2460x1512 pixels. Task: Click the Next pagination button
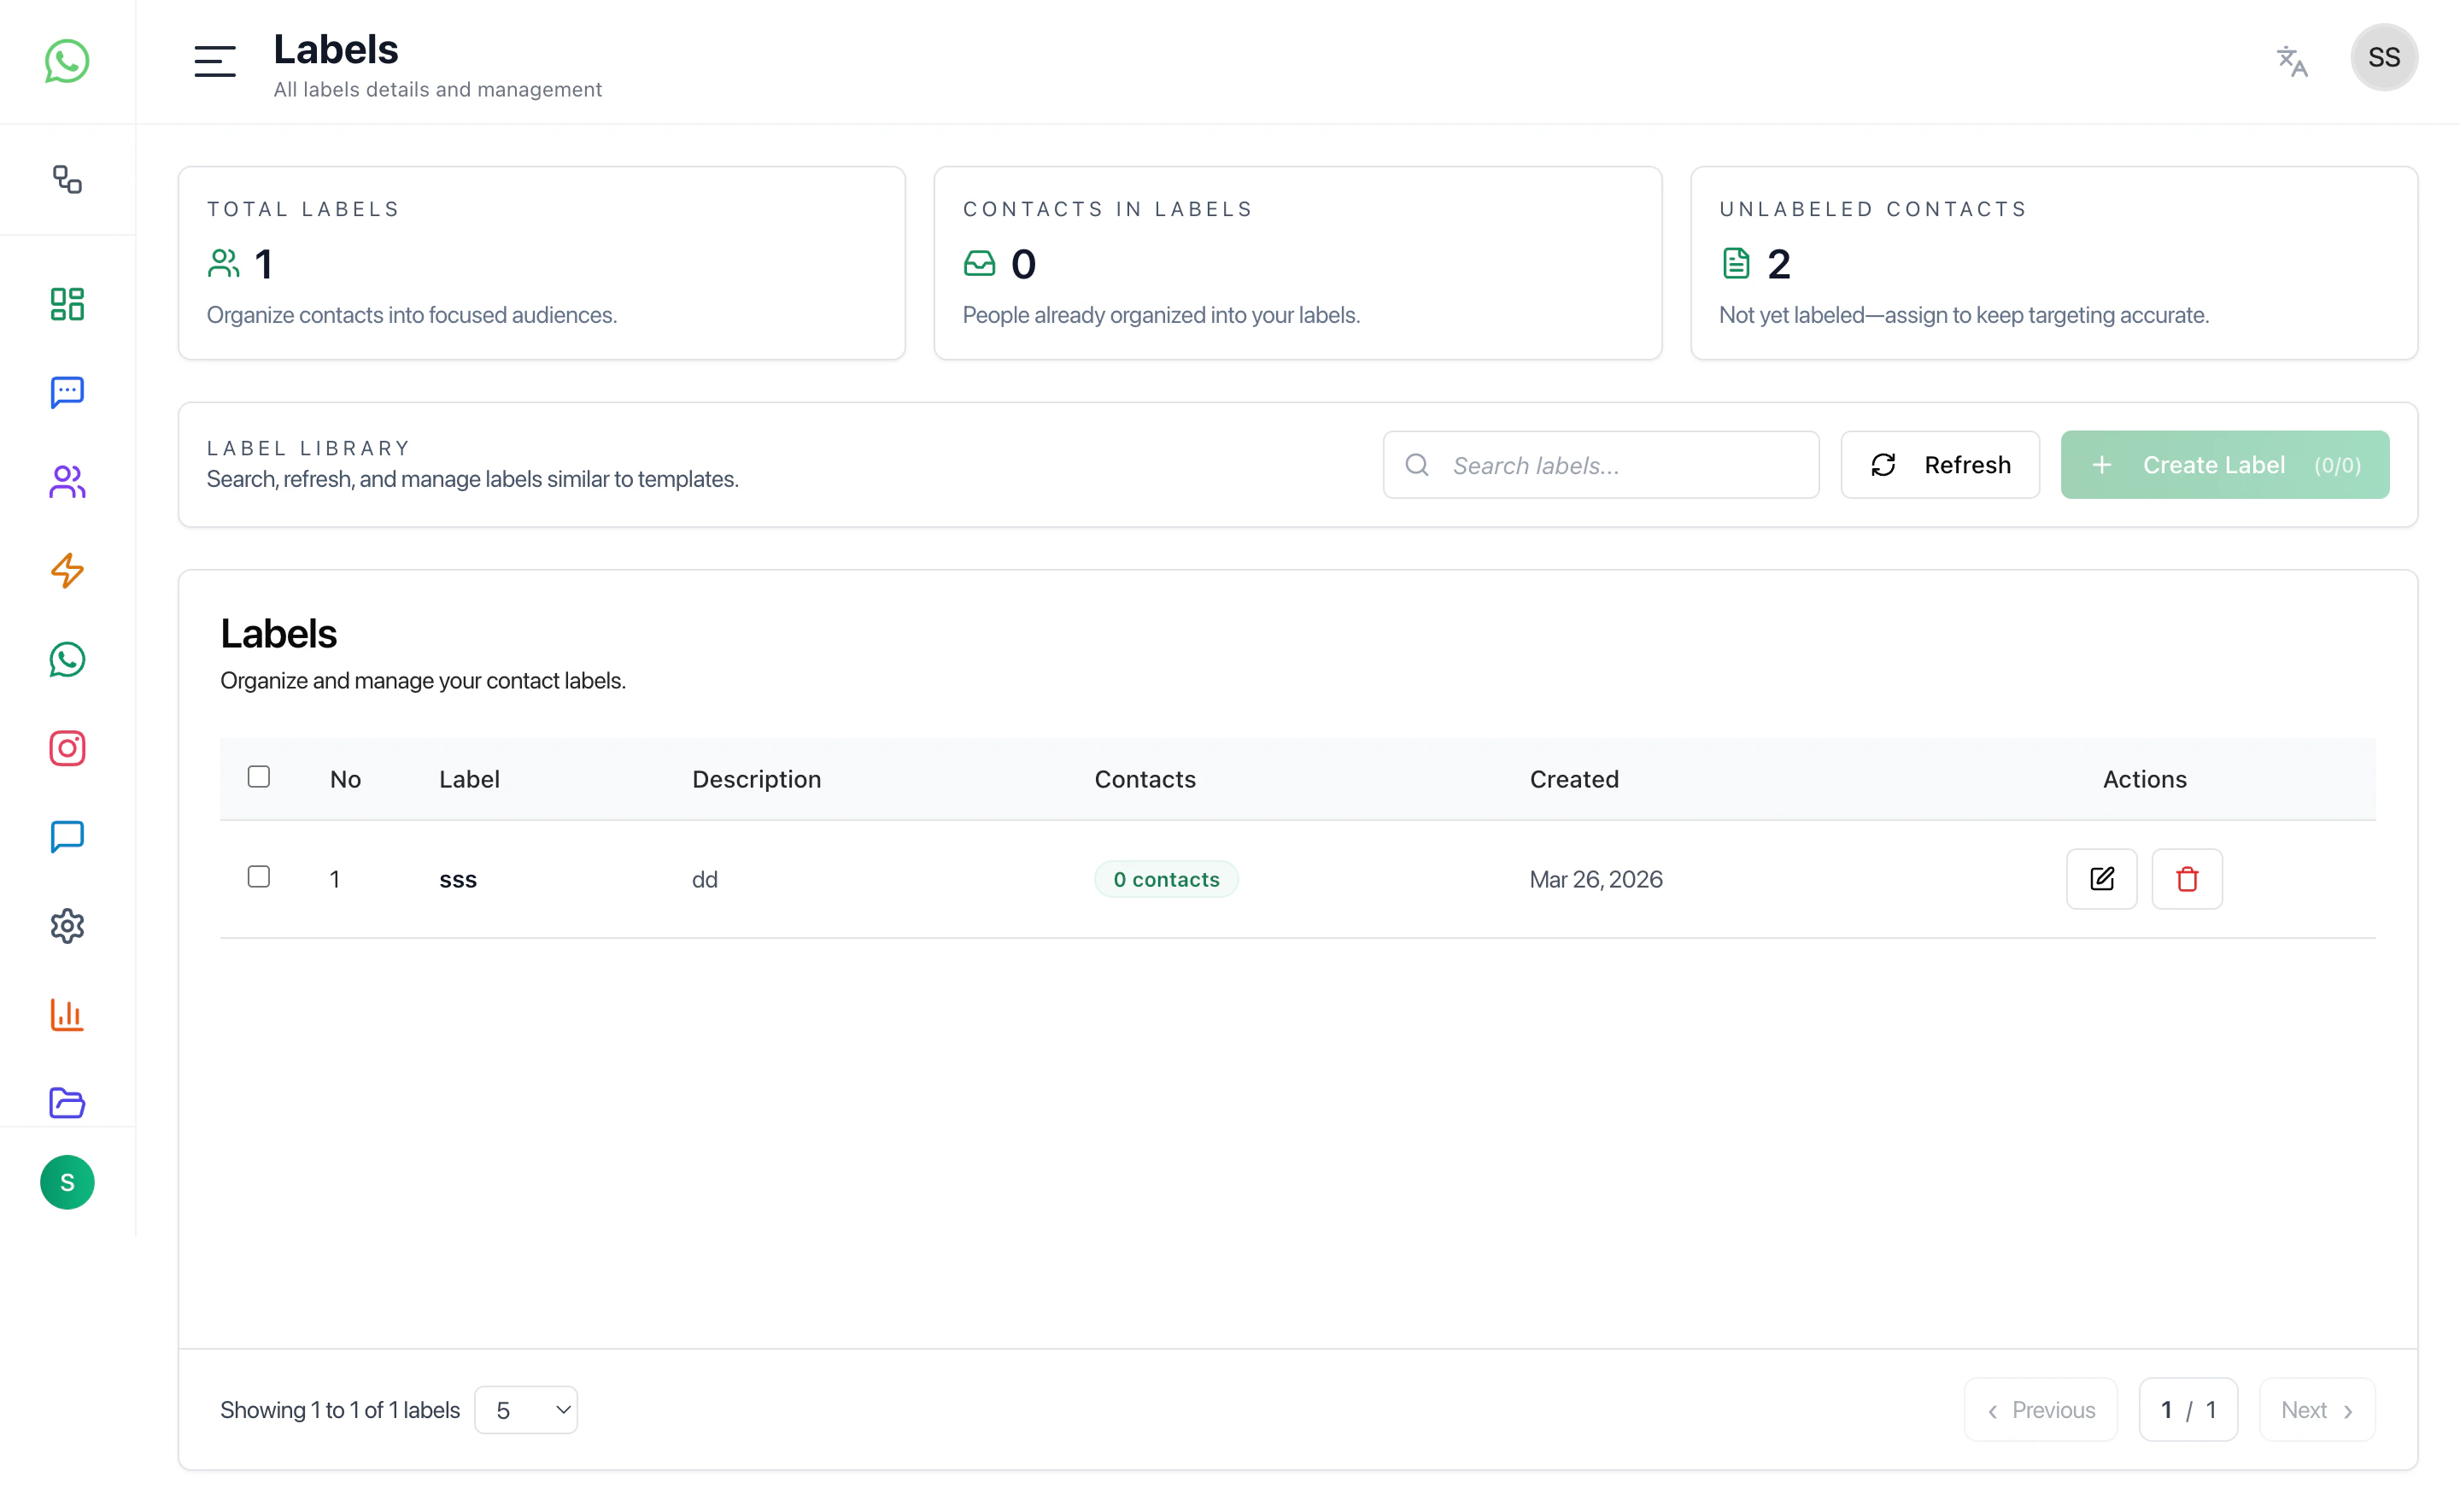tap(2316, 1410)
